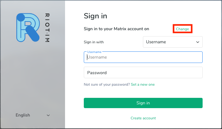Click the Change homeserver link

pyautogui.click(x=182, y=29)
